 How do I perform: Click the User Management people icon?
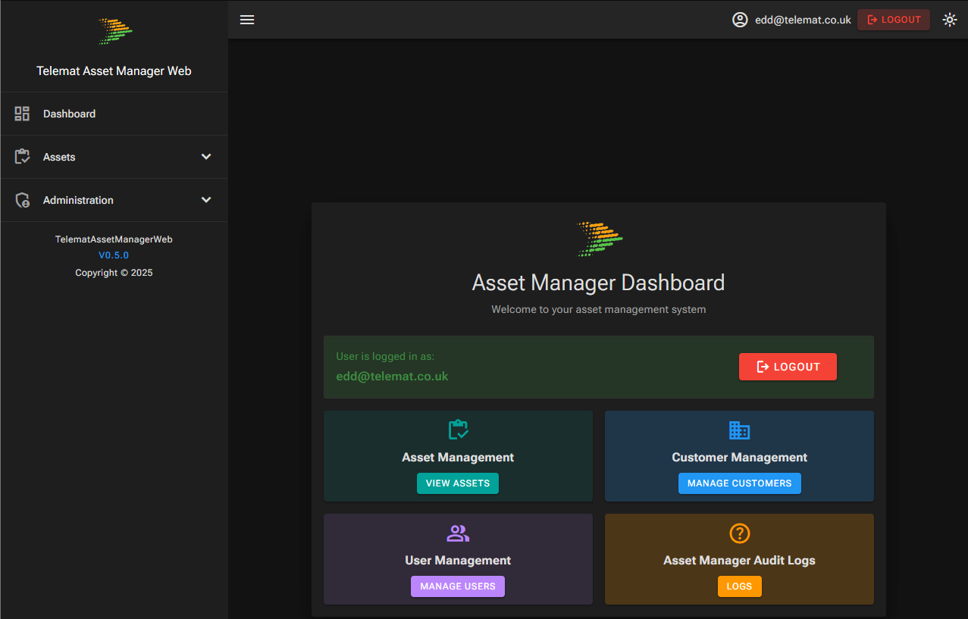pyautogui.click(x=458, y=533)
